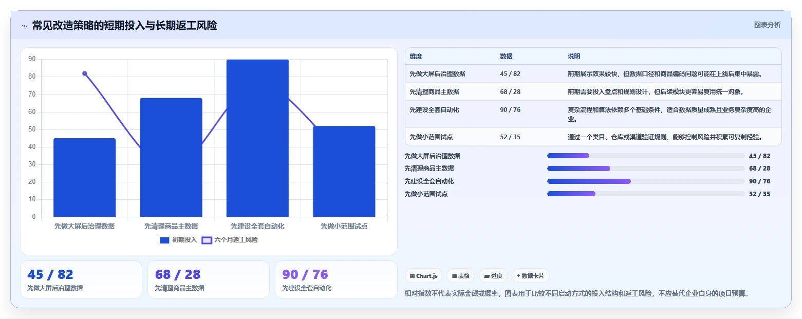This screenshot has height=319, width=802.
Task: Click the description starting 前期需要投入盘点
Action: [x=656, y=92]
